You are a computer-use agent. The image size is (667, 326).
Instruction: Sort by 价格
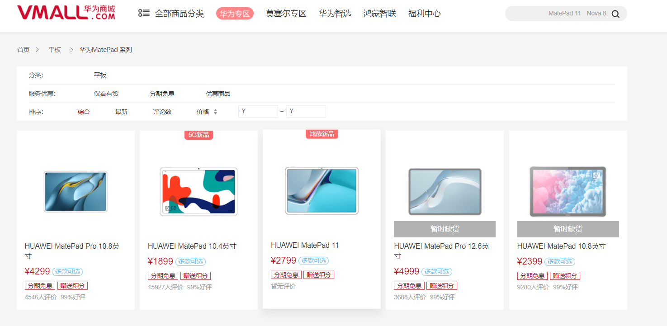(203, 112)
